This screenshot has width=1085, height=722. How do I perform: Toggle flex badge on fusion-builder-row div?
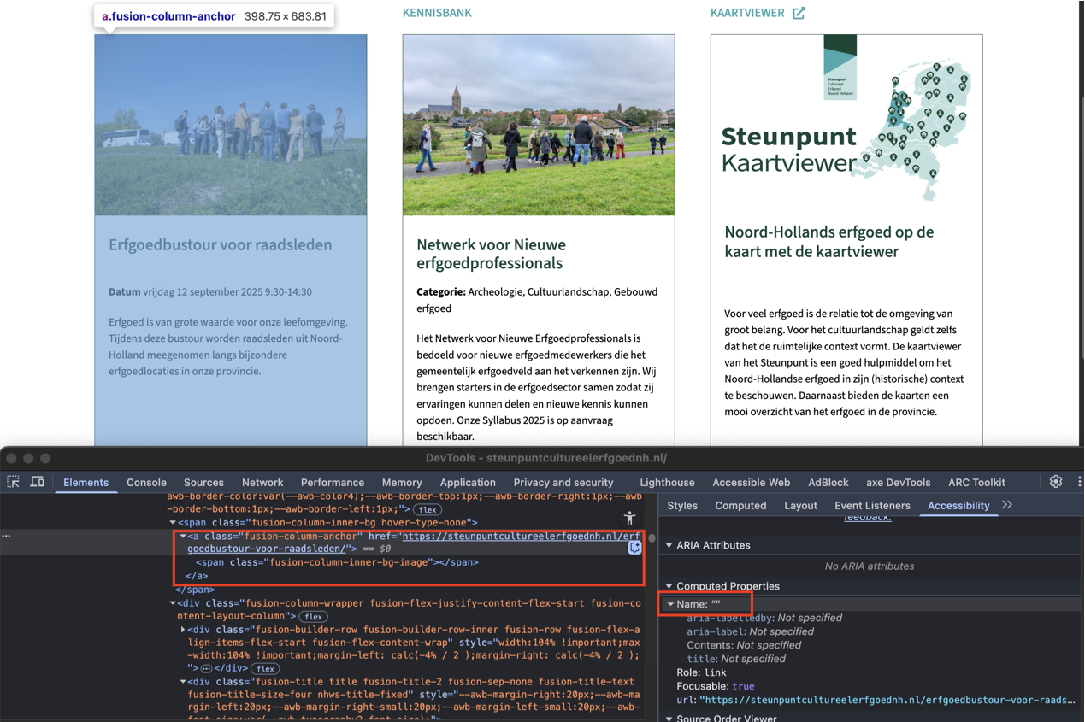(265, 669)
